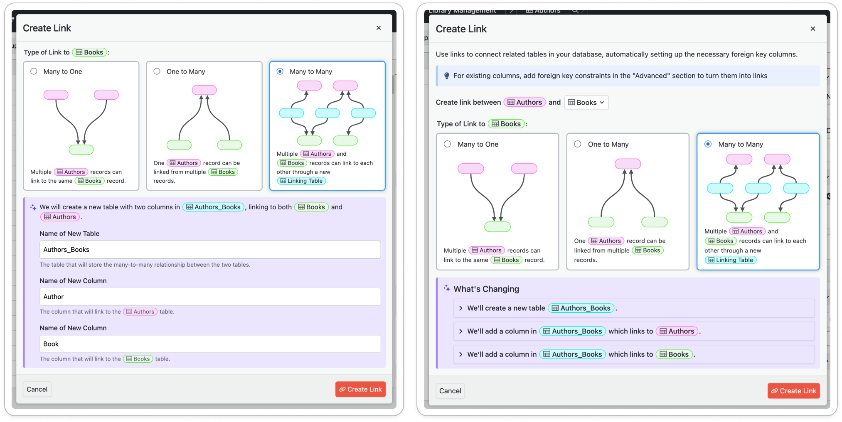
Task: Select One to Many radio in left dialog
Action: (x=157, y=71)
